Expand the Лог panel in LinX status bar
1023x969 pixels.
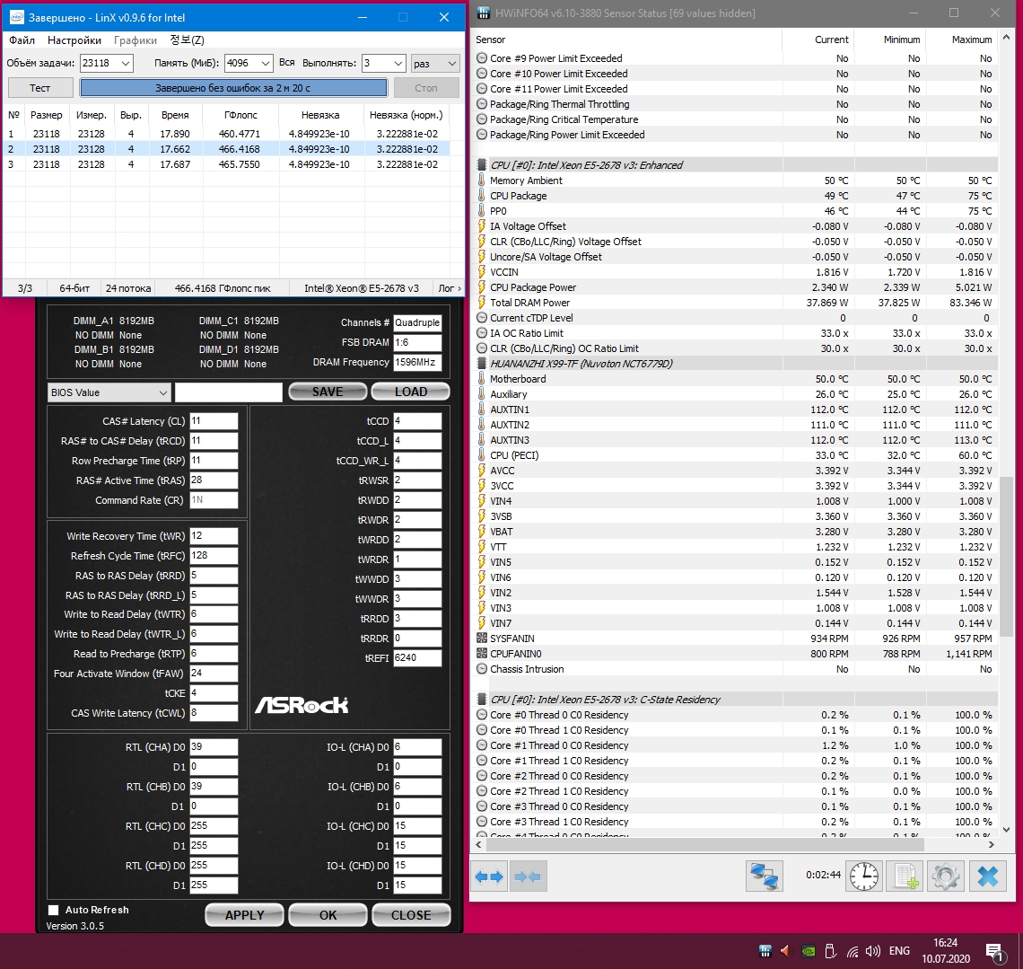(x=450, y=288)
